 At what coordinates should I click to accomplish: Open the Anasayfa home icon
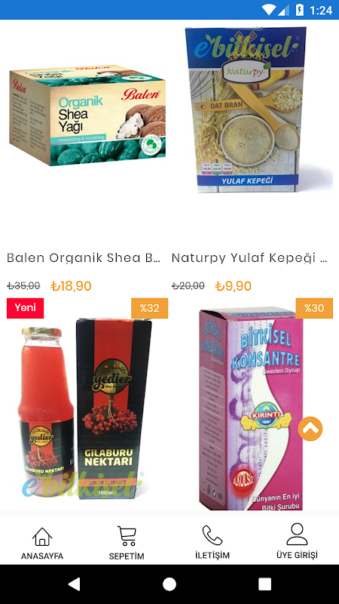42,537
